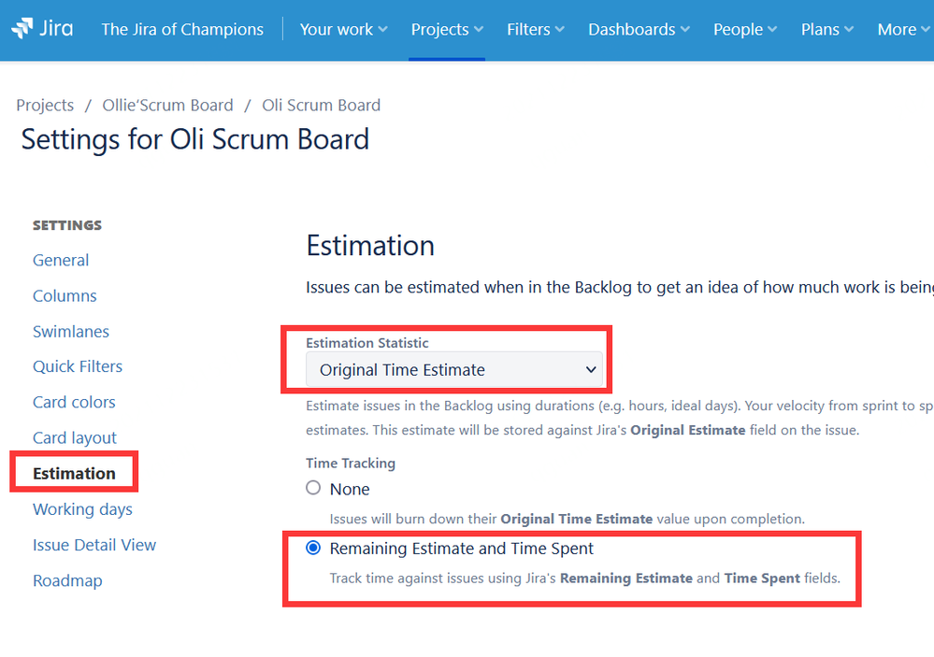The height and width of the screenshot is (657, 934).
Task: Open the Estimation Statistic dropdown
Action: 453,369
